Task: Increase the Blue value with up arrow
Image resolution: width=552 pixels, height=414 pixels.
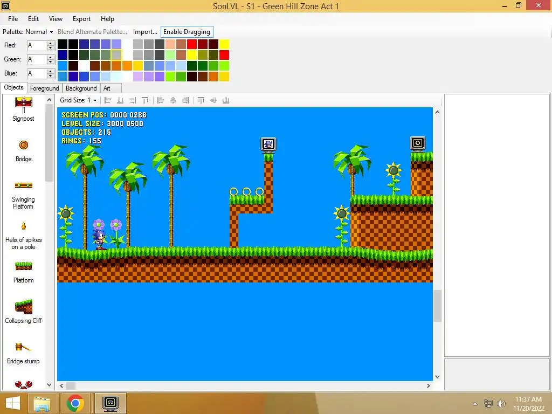Action: (50, 72)
